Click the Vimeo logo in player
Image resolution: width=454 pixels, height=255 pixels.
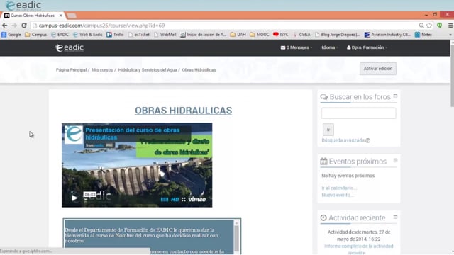click(197, 200)
